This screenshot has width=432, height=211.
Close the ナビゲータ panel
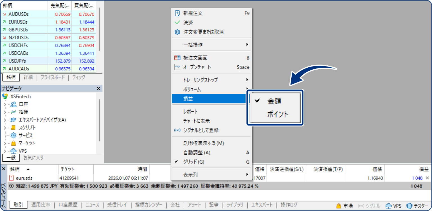tap(98, 89)
